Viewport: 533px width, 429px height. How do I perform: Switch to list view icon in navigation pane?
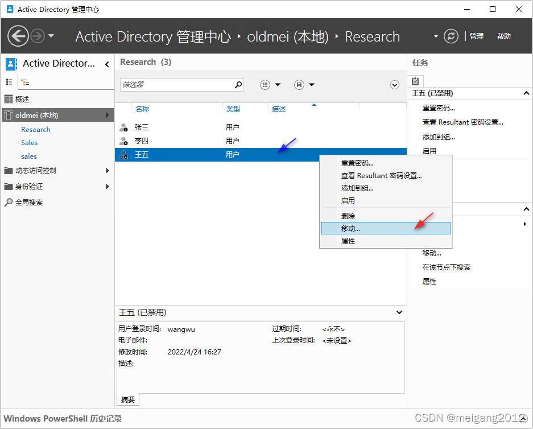click(9, 82)
